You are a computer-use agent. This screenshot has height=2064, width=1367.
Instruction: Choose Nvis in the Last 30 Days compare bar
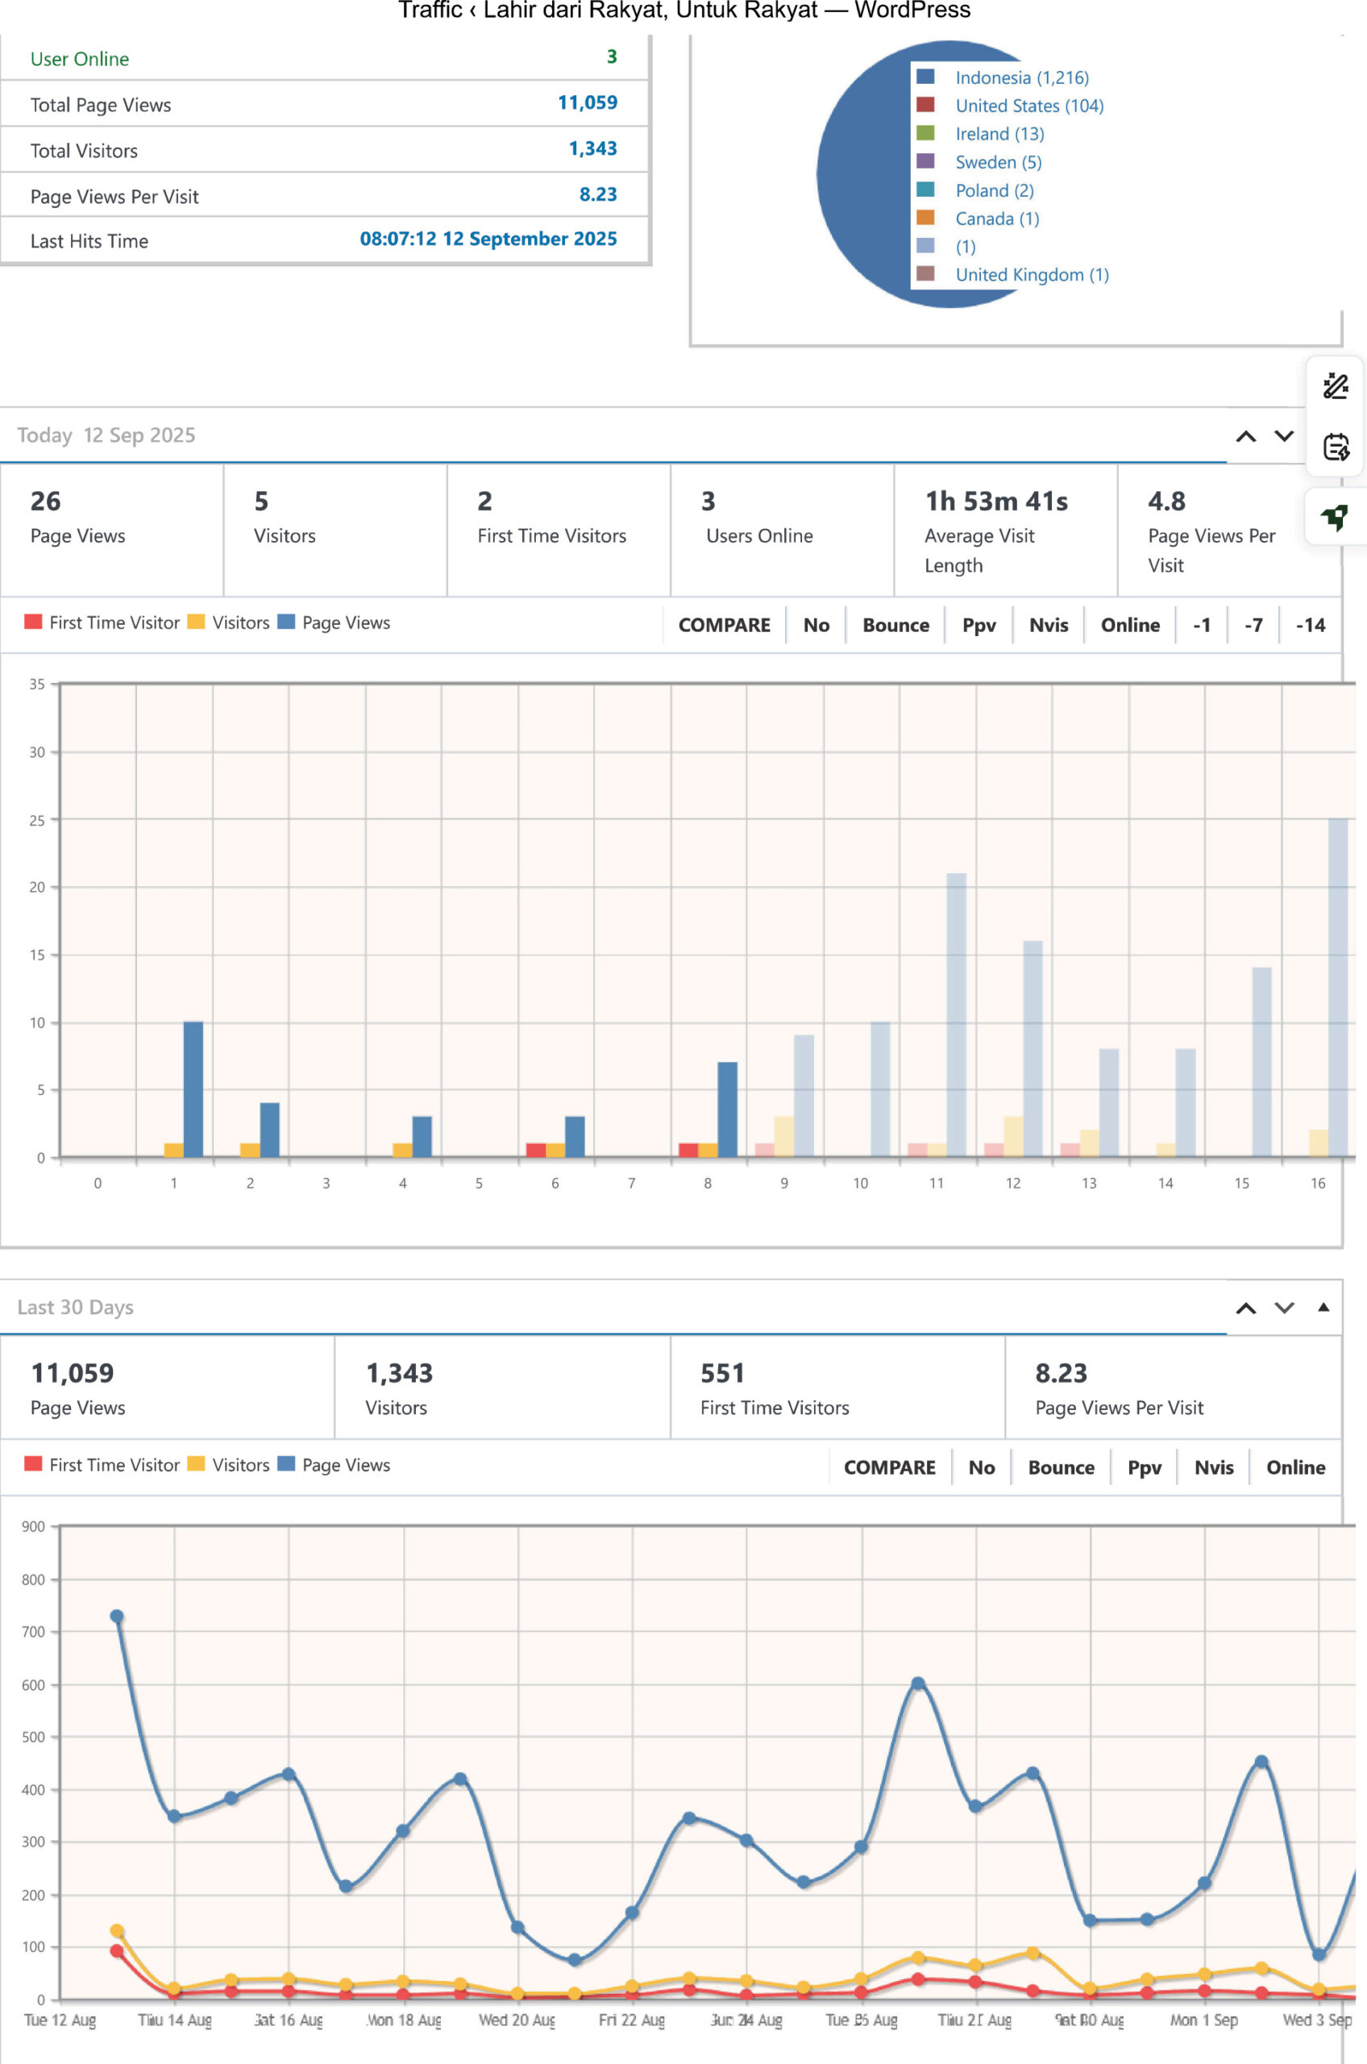[x=1214, y=1467]
